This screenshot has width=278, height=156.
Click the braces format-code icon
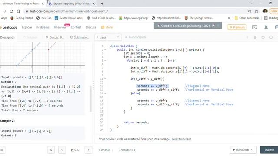pos(255,37)
